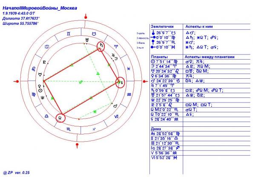Click the Scorpio sign symbol on wheel

tap(69, 129)
